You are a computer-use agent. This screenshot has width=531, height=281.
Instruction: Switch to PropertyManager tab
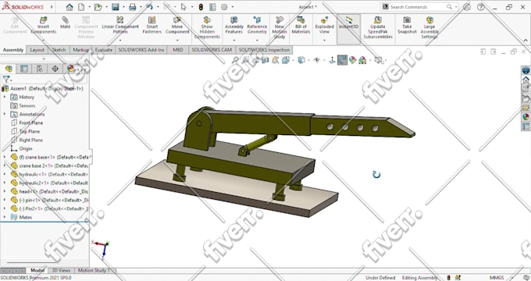[24, 69]
